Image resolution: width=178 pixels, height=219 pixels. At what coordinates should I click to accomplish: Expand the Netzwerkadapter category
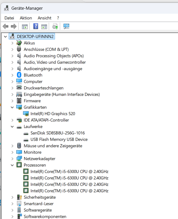tap(12, 159)
